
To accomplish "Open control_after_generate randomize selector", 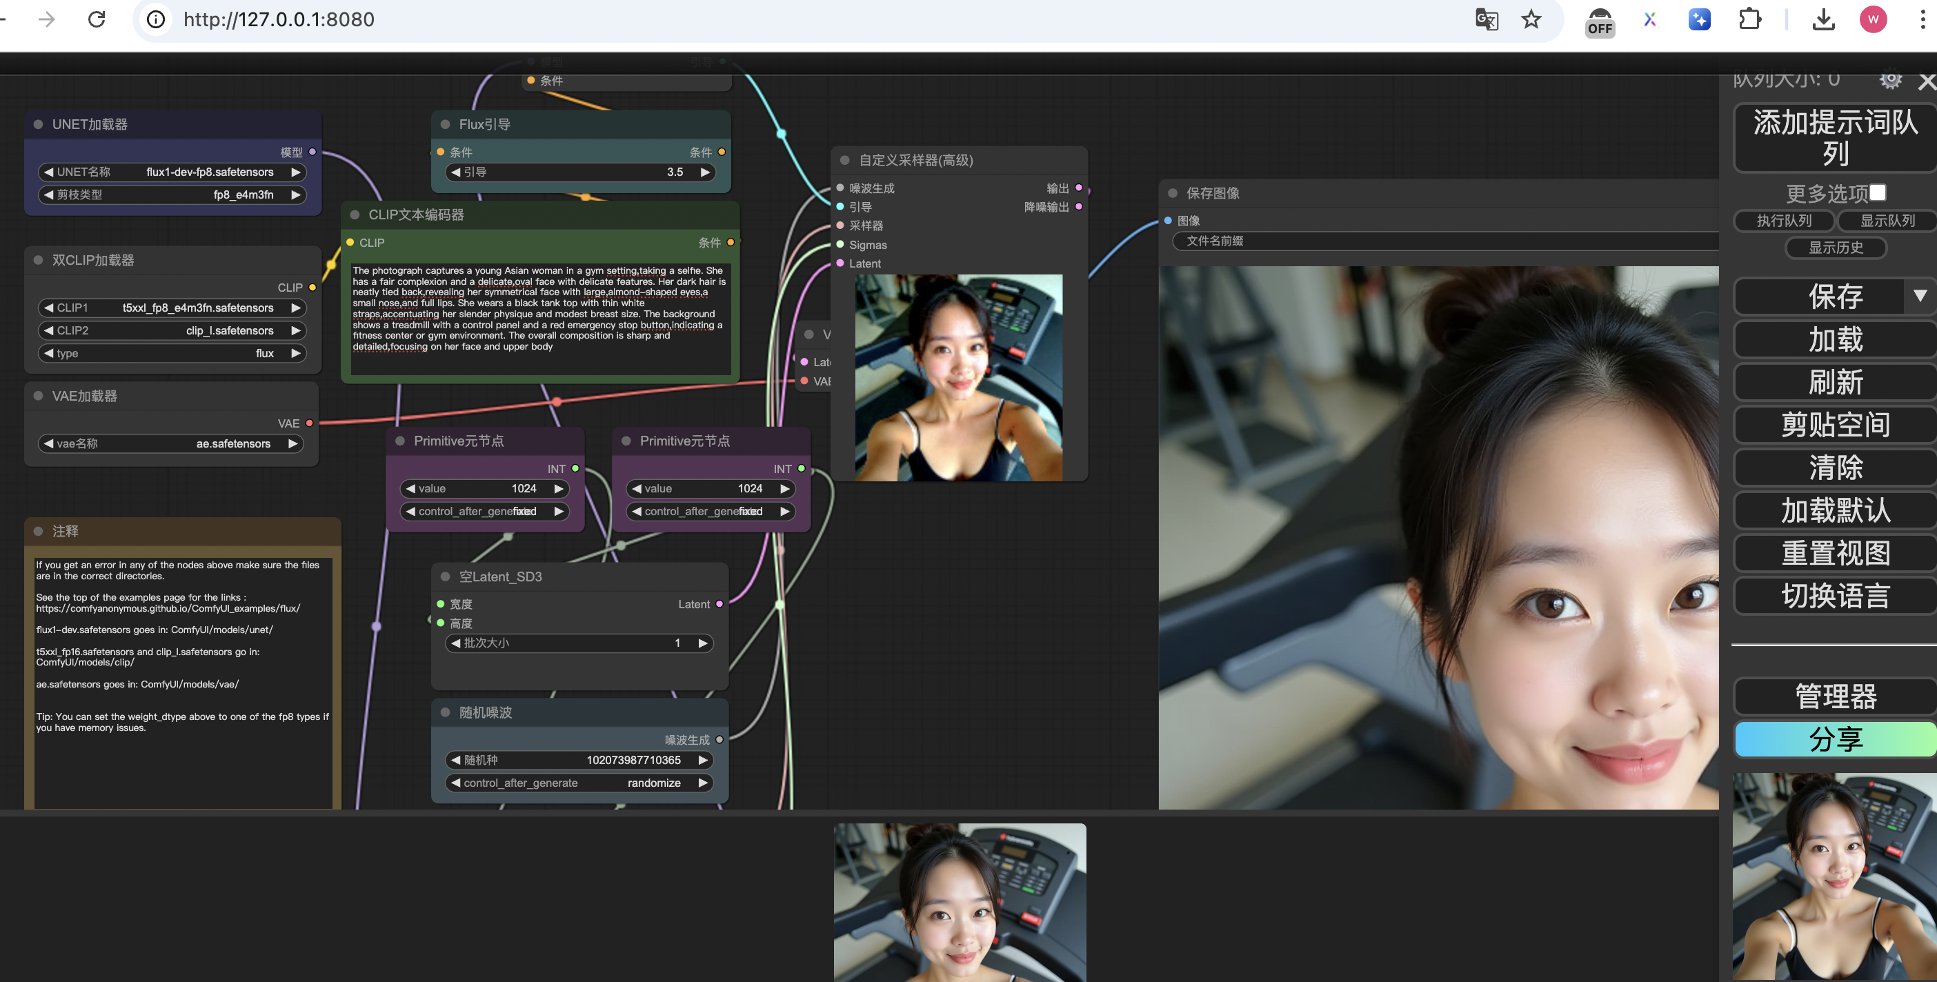I will tap(579, 783).
